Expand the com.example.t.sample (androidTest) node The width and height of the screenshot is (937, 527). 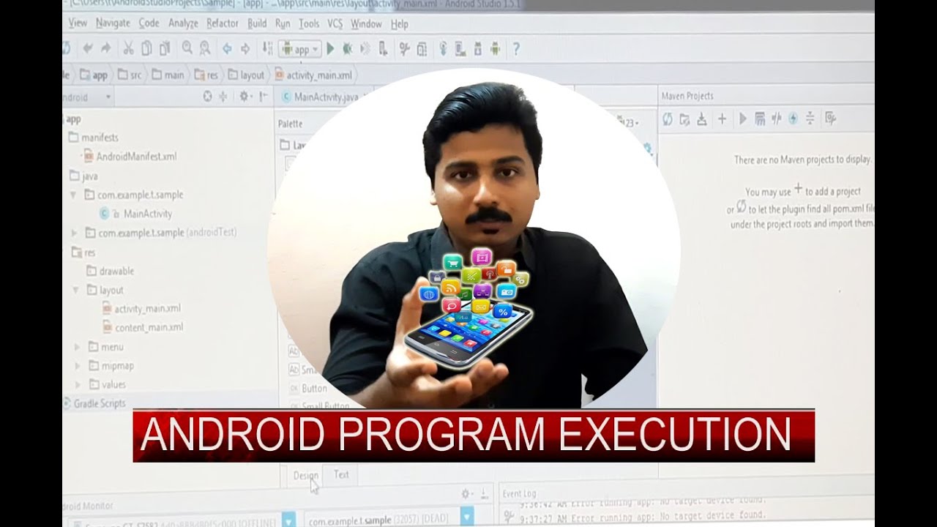pos(74,233)
